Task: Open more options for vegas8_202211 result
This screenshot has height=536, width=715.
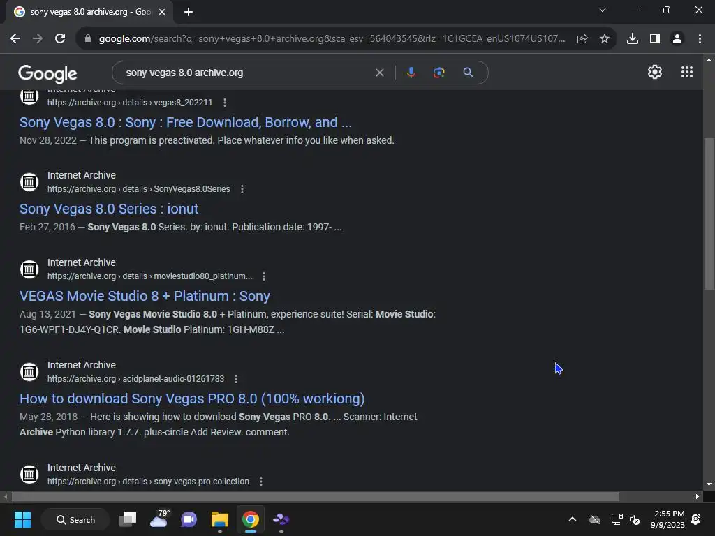Action: point(224,103)
